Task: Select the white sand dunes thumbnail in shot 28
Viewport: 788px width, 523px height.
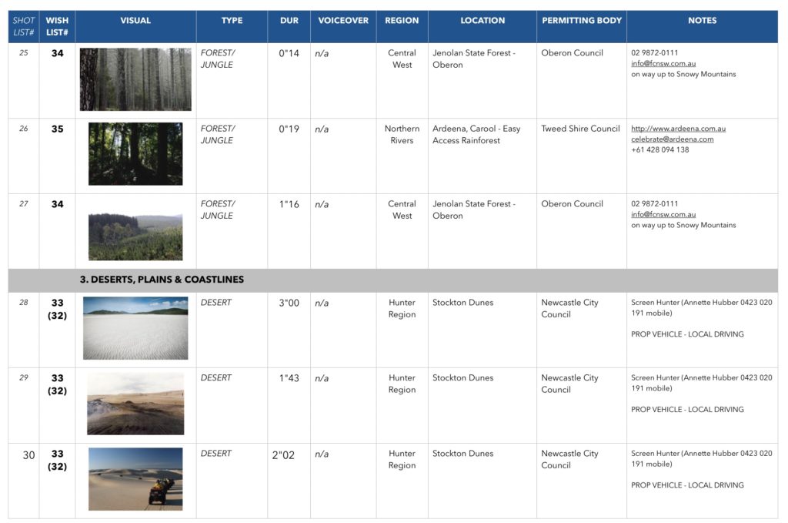Action: tap(135, 328)
